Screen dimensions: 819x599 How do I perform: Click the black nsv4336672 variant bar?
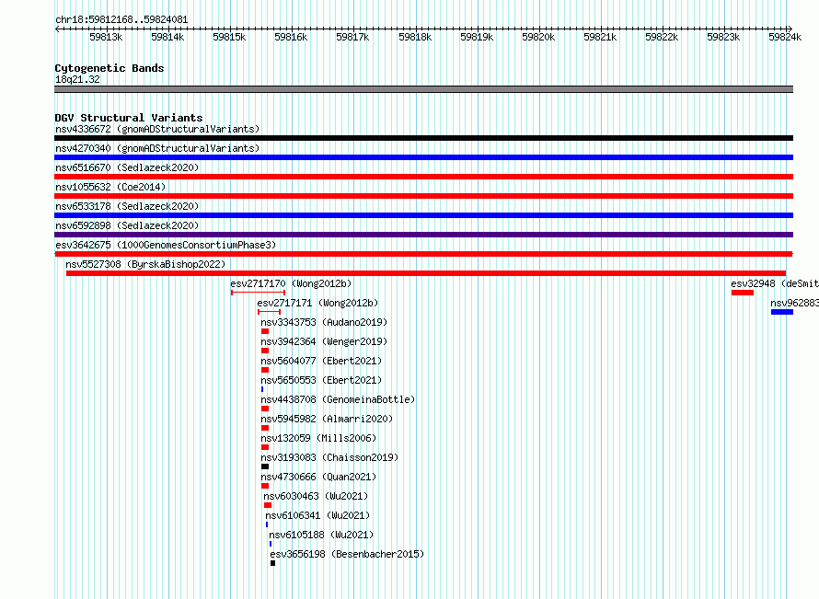423,138
